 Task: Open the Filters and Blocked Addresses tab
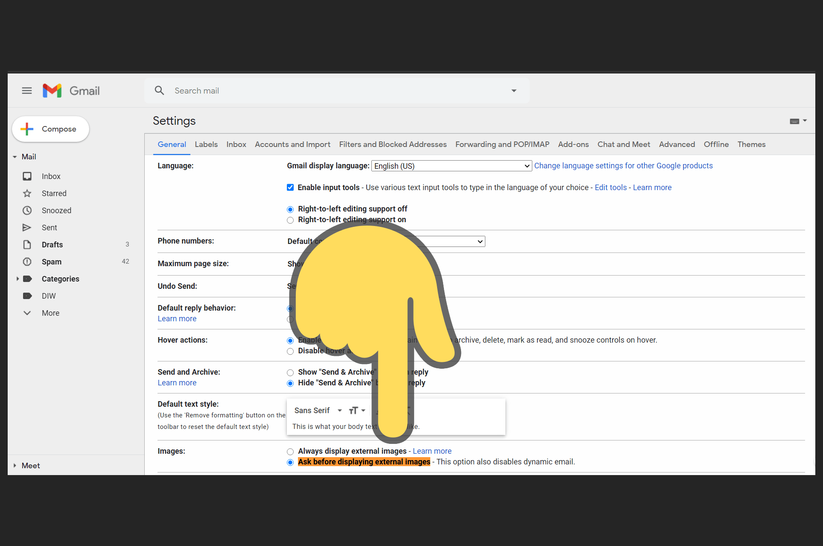tap(393, 144)
